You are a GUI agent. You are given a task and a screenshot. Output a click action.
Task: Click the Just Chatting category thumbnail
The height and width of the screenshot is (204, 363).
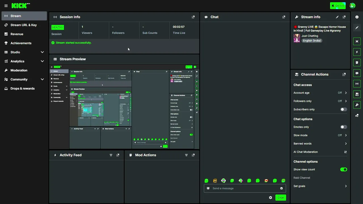(297, 38)
